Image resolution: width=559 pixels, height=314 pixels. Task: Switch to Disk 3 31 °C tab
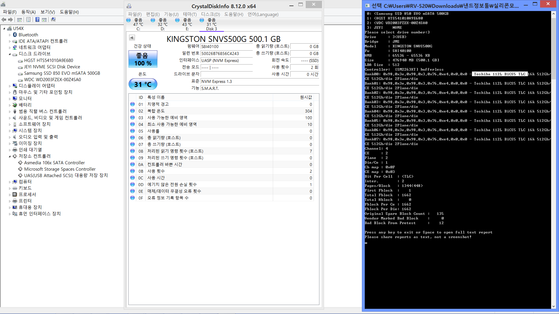pos(211,24)
